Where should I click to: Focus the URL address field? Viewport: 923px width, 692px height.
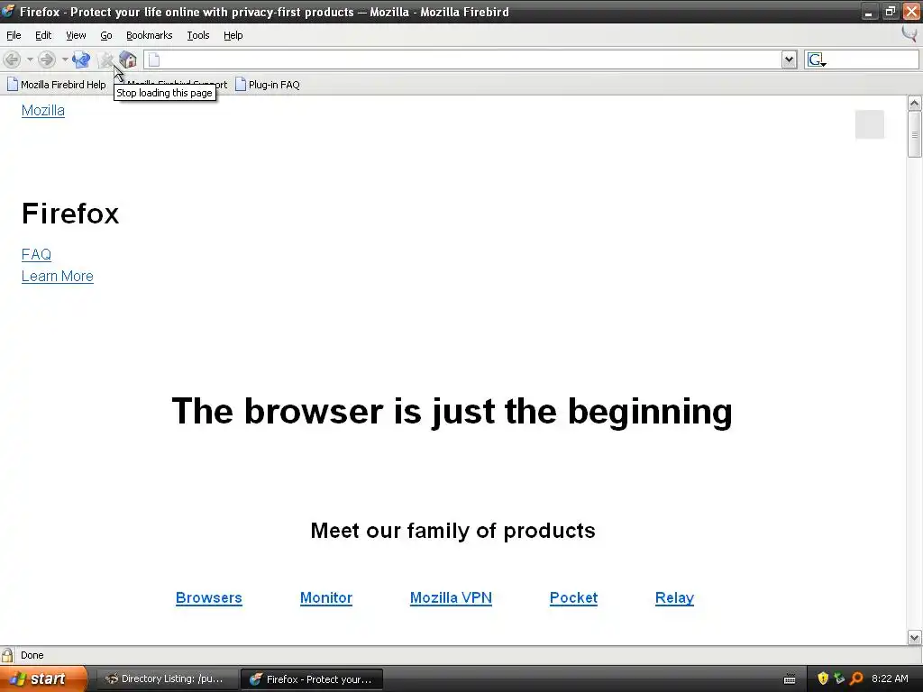(471, 59)
